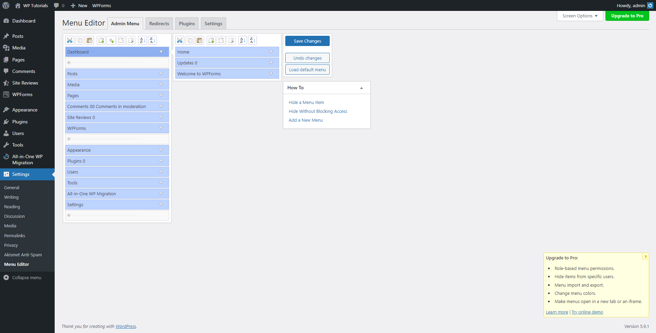Sort main menu items Z to A
The height and width of the screenshot is (333, 656).
[152, 40]
